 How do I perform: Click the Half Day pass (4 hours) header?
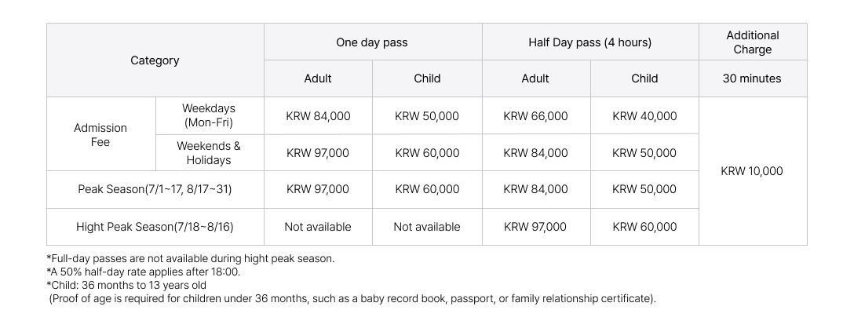point(589,42)
